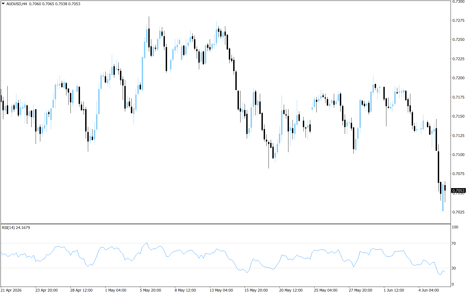Select the 20 May 12:00 time axis label

[x=291, y=290]
